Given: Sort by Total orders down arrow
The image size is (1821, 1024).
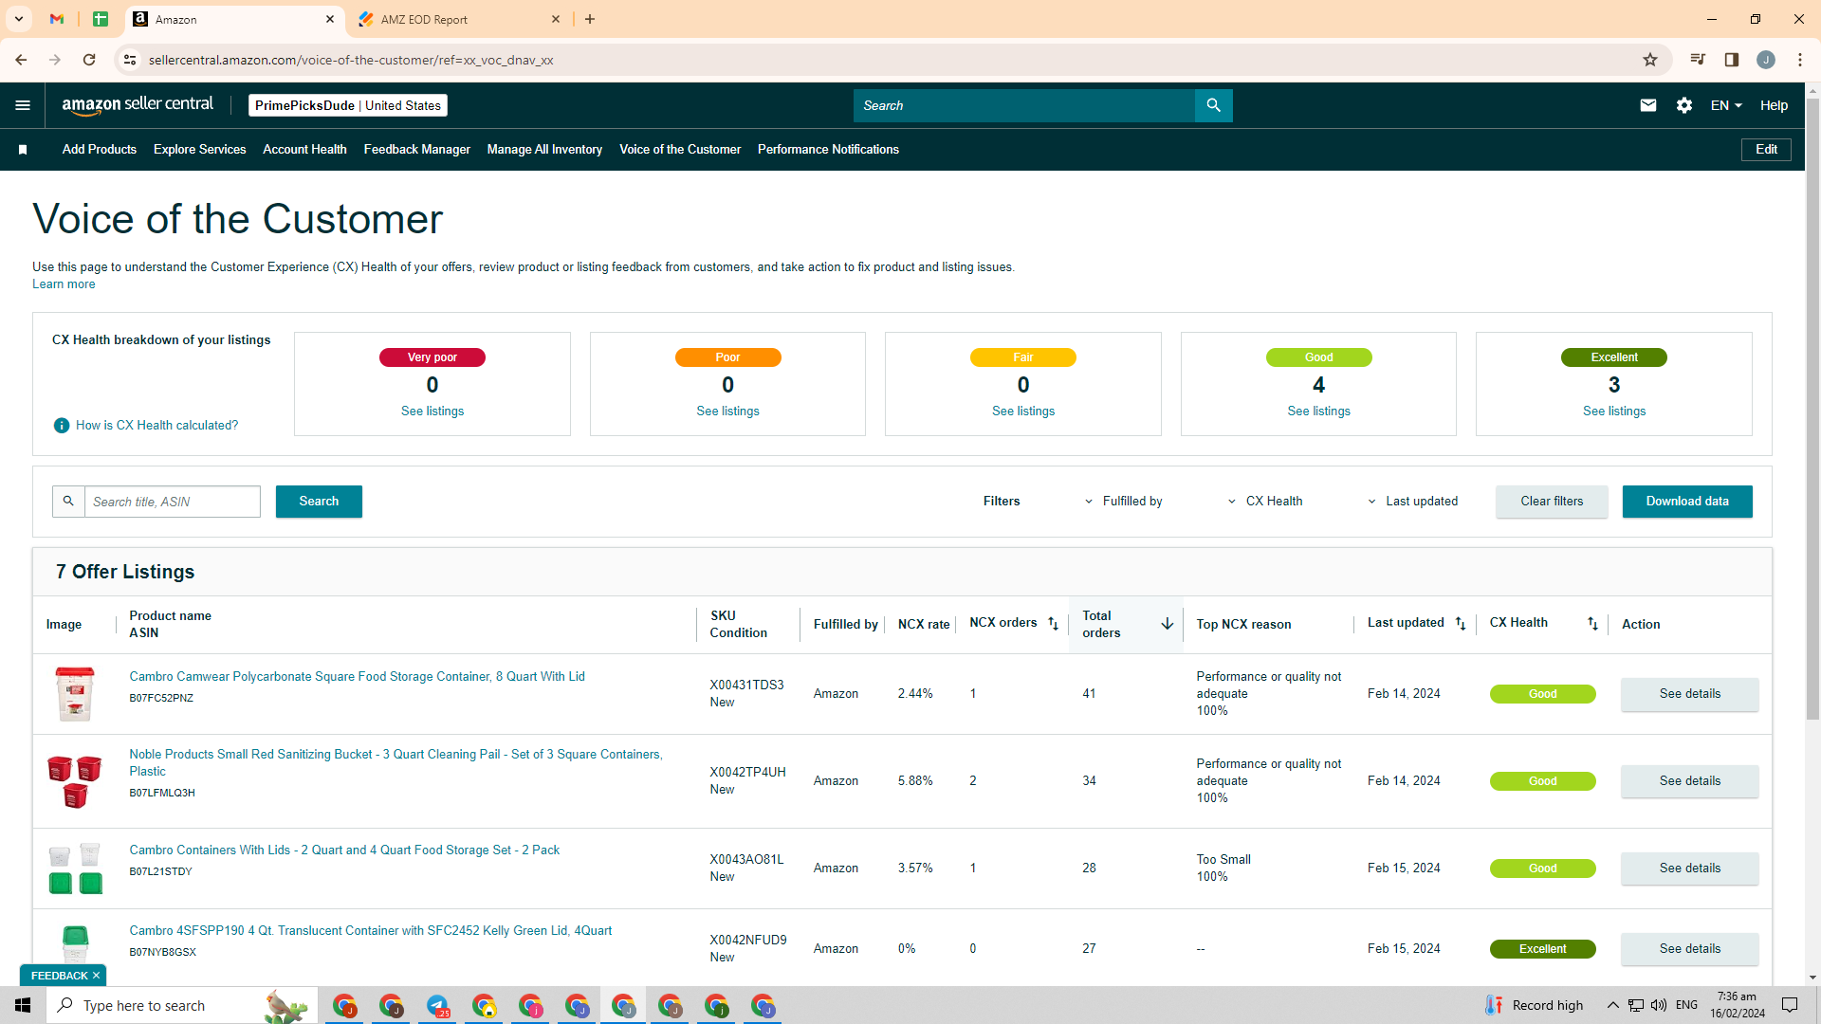Looking at the screenshot, I should point(1168,624).
